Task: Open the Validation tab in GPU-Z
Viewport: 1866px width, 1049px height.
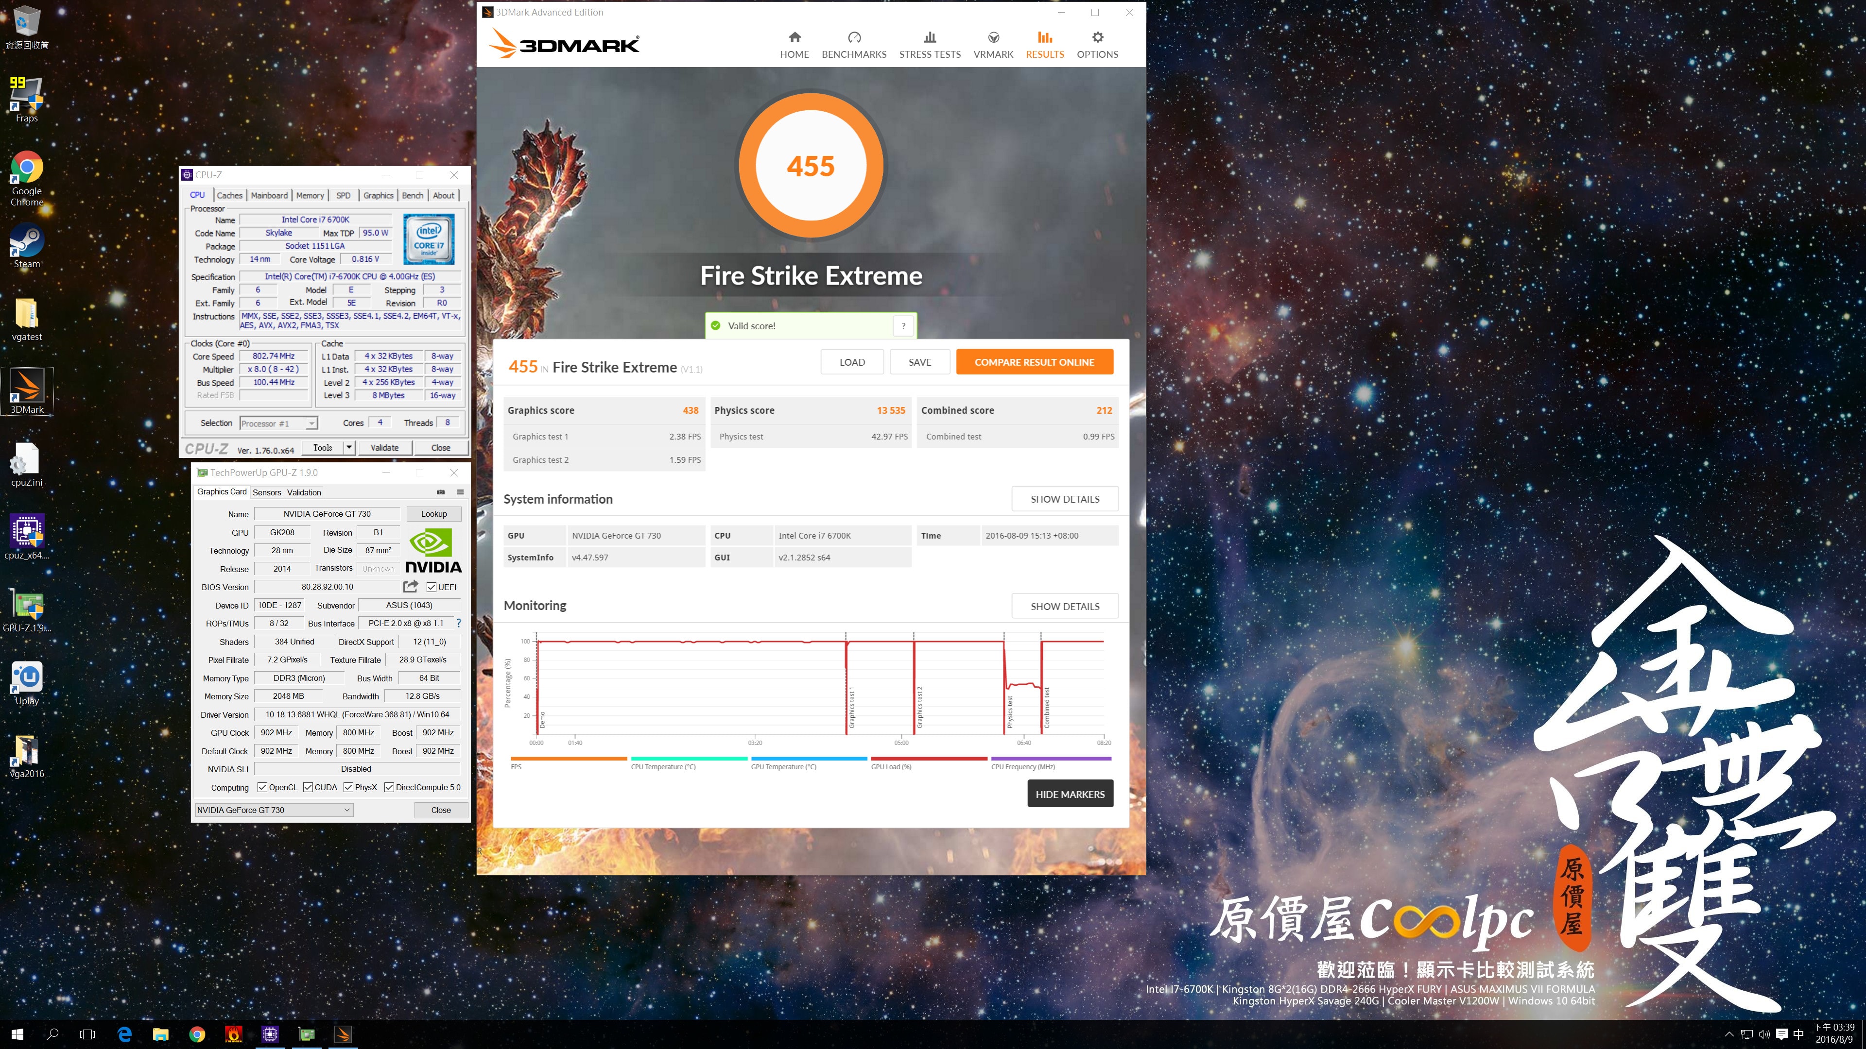Action: point(304,492)
